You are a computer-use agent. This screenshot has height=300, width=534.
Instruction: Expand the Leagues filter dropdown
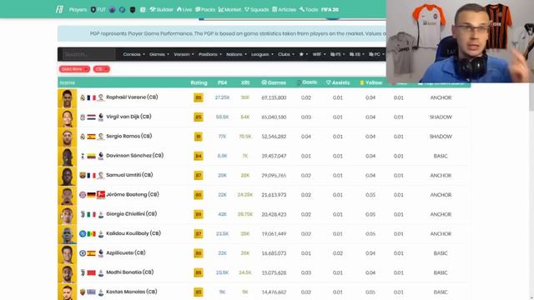click(262, 54)
